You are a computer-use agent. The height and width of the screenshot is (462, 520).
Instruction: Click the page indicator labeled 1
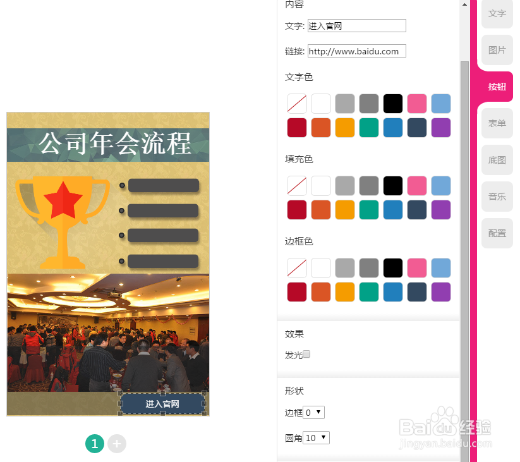tap(95, 444)
